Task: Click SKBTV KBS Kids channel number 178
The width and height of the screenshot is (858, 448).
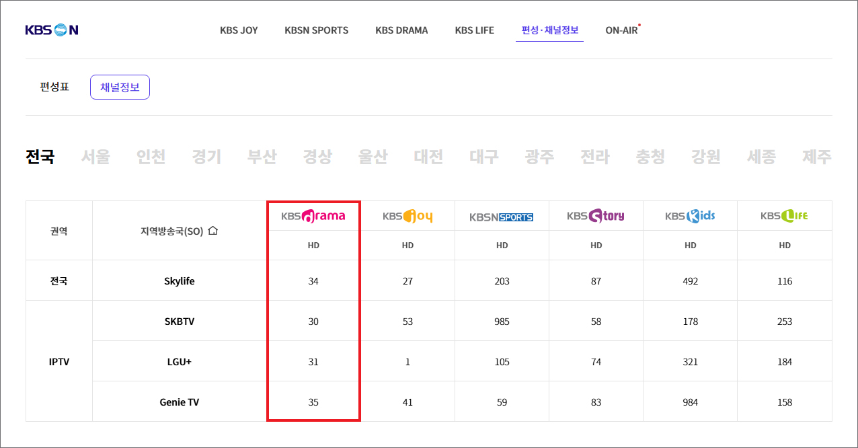Action: point(690,322)
